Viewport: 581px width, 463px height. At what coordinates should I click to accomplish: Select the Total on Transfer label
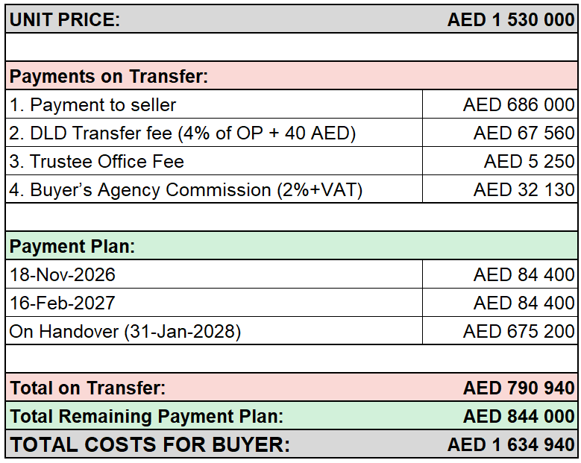pos(87,388)
